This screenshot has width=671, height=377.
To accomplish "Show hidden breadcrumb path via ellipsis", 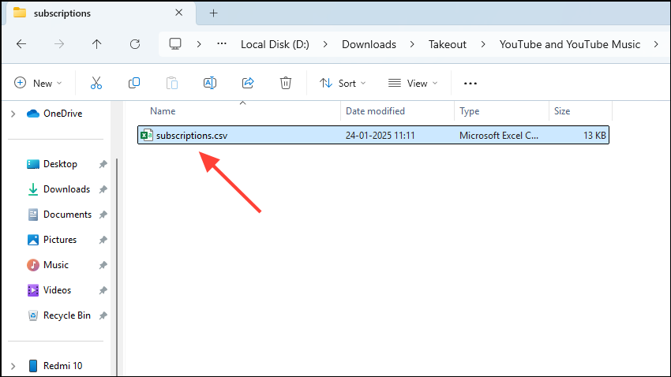I will point(222,43).
